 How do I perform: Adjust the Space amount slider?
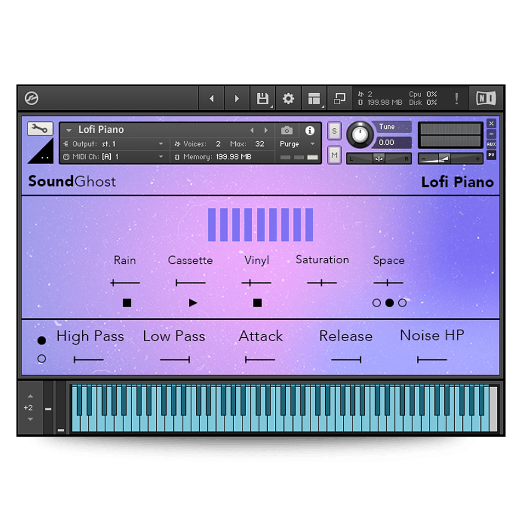click(x=388, y=283)
